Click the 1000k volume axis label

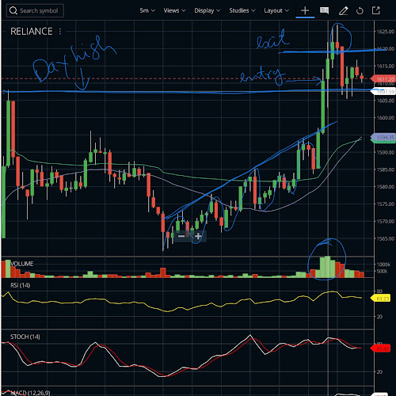(x=383, y=265)
